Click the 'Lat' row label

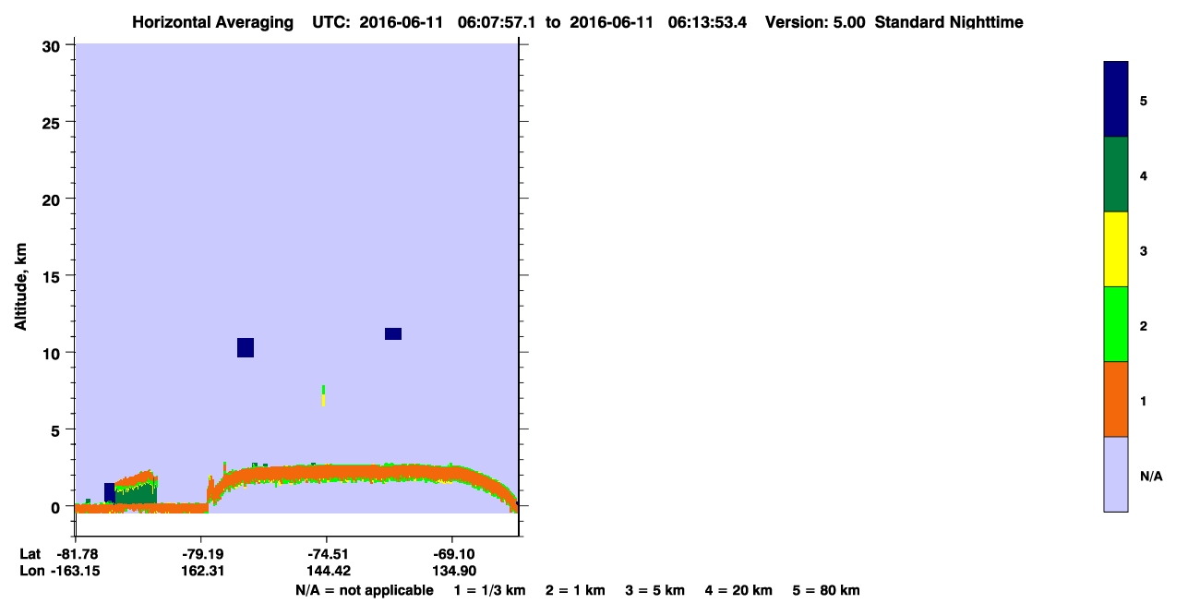point(30,554)
